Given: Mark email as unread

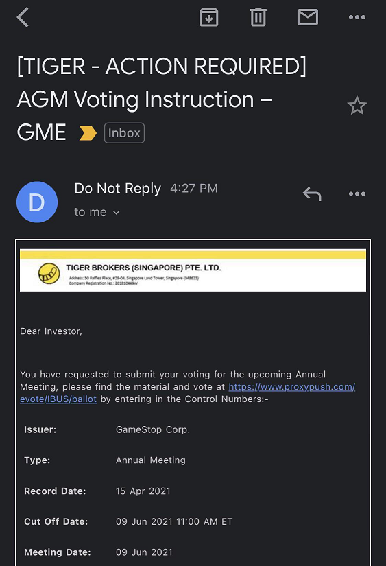Looking at the screenshot, I should tap(308, 17).
